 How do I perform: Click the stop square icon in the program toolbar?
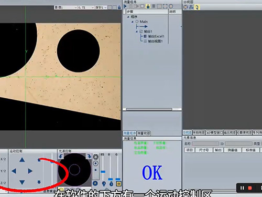[x=142, y=6]
